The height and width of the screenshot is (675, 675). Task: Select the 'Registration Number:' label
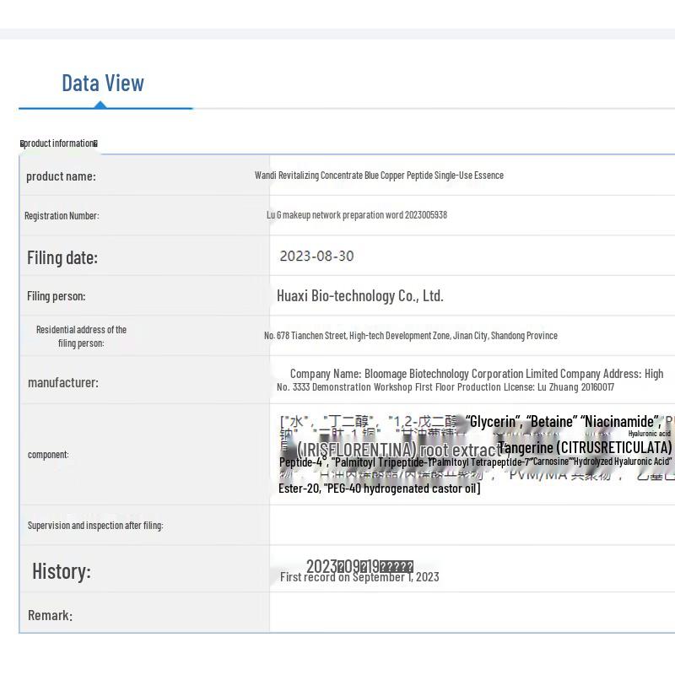(62, 216)
